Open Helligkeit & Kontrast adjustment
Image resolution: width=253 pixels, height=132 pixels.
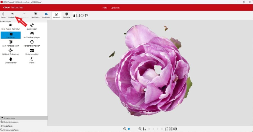[x=11, y=52]
